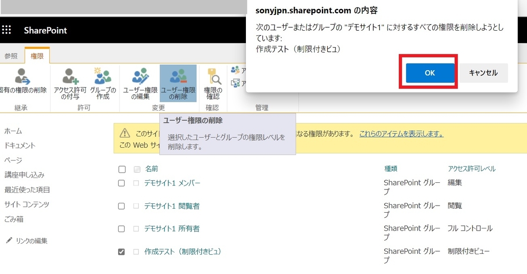The height and width of the screenshot is (274, 527).
Task: Open 講座申し込み in left navigation
Action: (24, 175)
